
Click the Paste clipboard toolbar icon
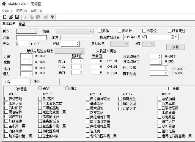click(38, 17)
